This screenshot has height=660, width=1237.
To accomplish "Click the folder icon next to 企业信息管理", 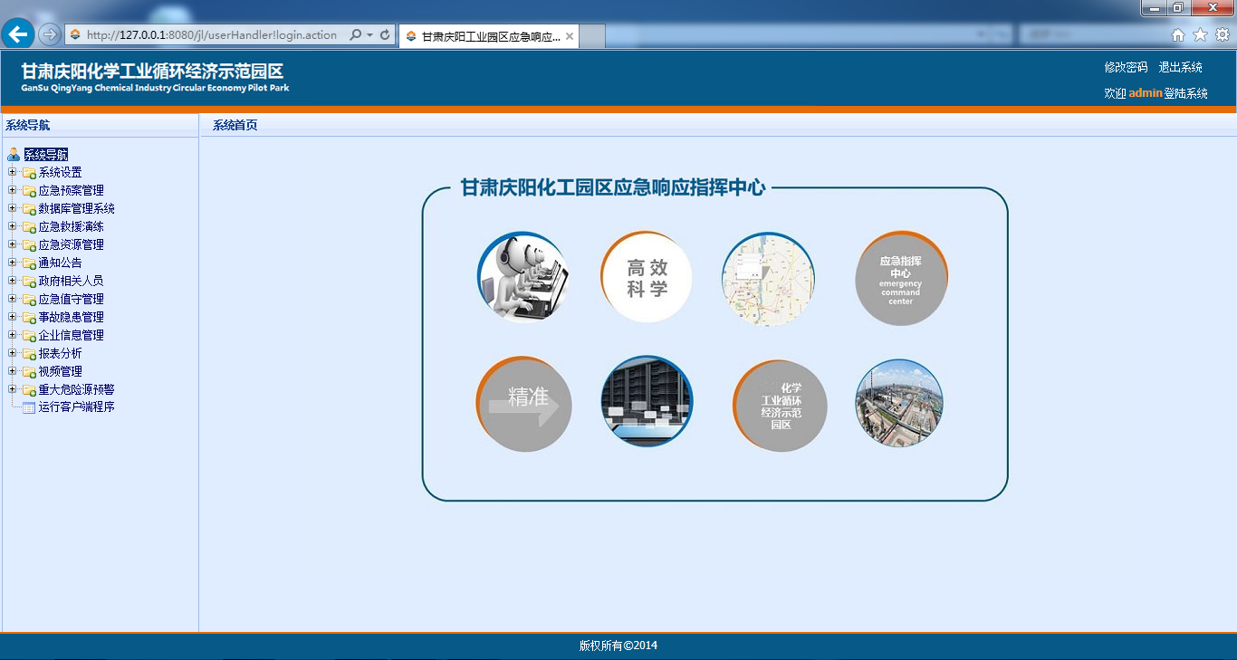I will (29, 336).
